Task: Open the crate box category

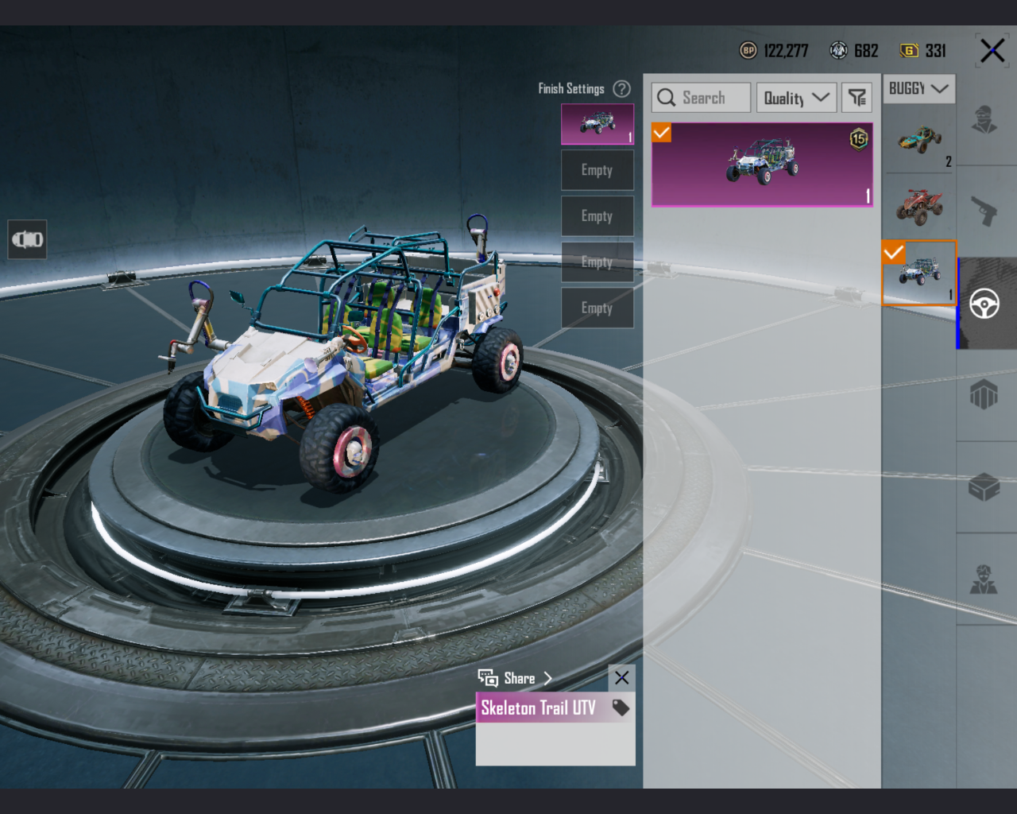Action: pos(985,487)
